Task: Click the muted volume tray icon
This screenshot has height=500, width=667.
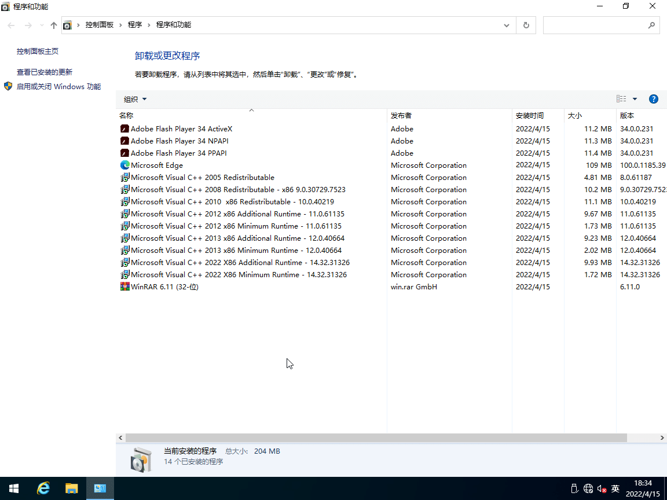Action: (x=602, y=488)
